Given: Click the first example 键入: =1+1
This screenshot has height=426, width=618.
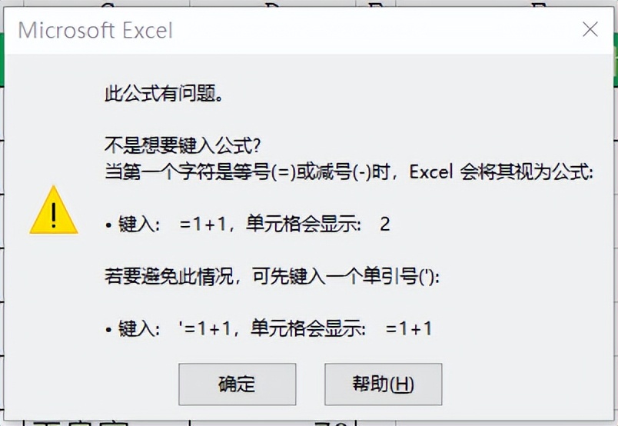Looking at the screenshot, I should (x=172, y=225).
